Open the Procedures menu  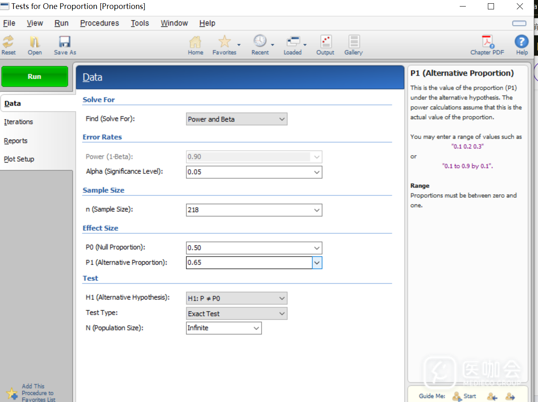click(x=99, y=23)
